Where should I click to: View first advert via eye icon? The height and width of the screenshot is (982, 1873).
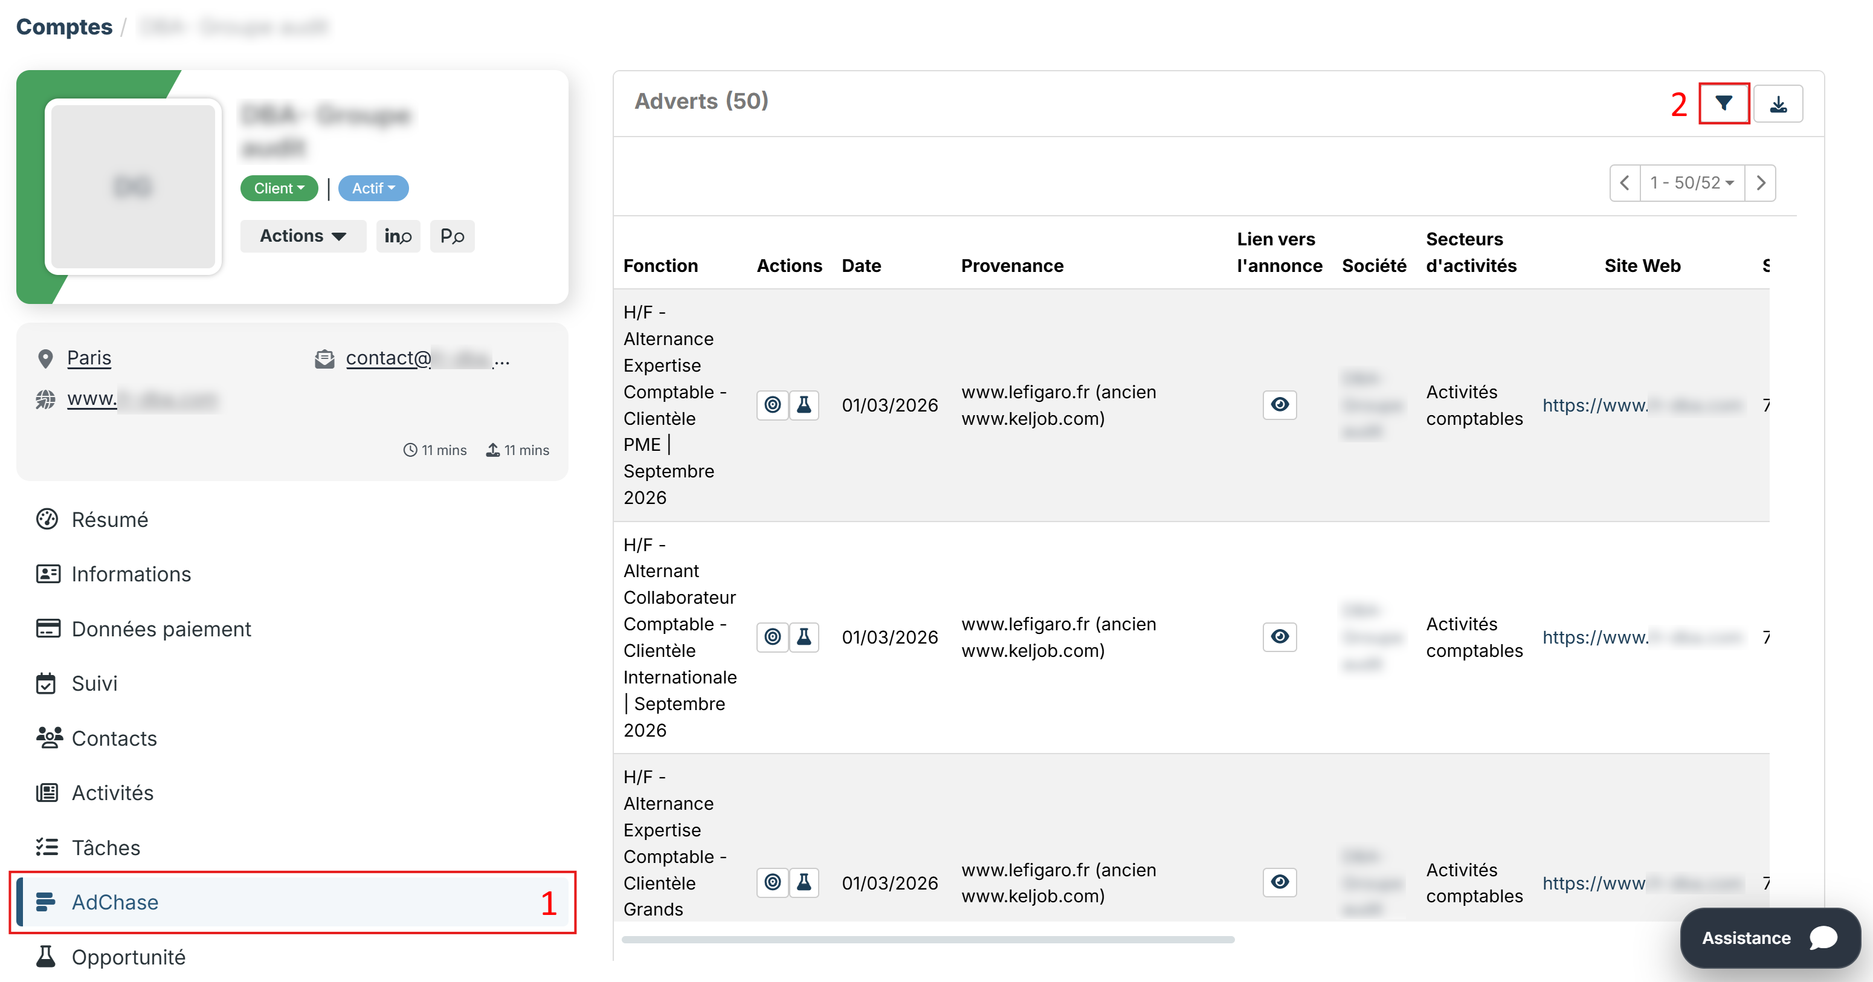pos(1279,404)
